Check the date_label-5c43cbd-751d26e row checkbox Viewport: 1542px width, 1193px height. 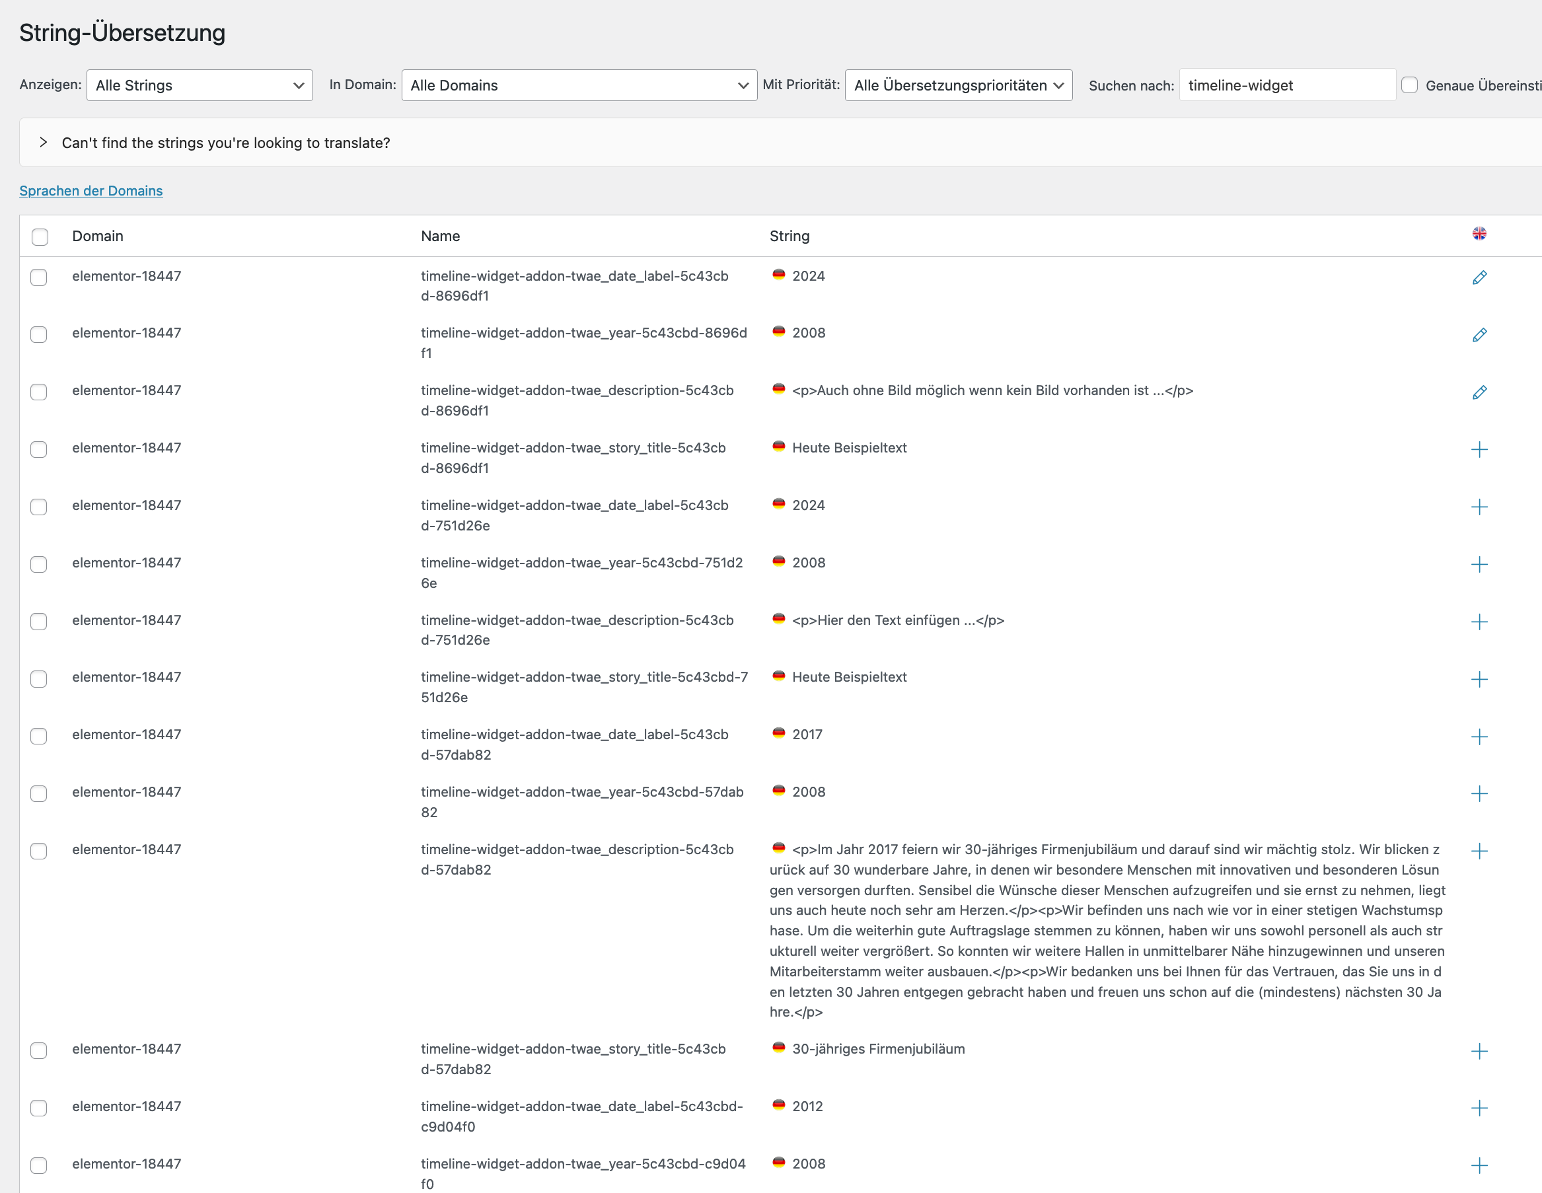tap(39, 507)
